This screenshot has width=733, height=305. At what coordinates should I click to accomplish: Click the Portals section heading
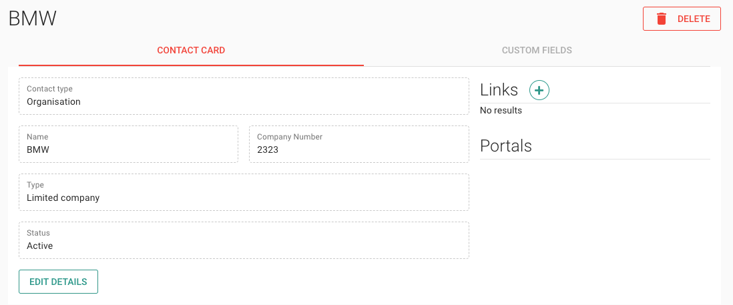coord(505,145)
